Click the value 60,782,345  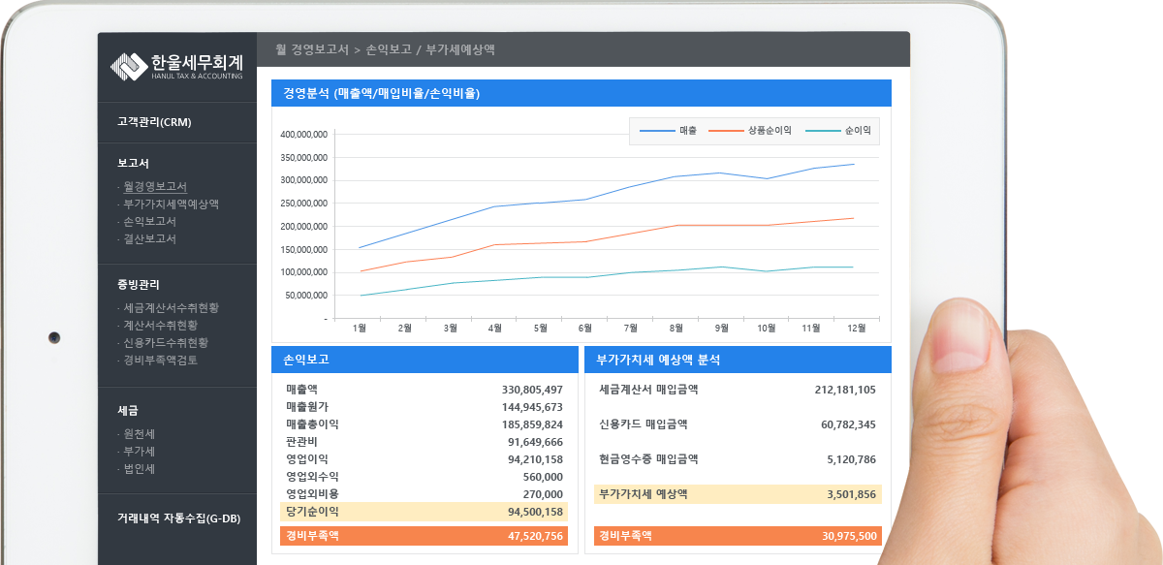tap(848, 424)
